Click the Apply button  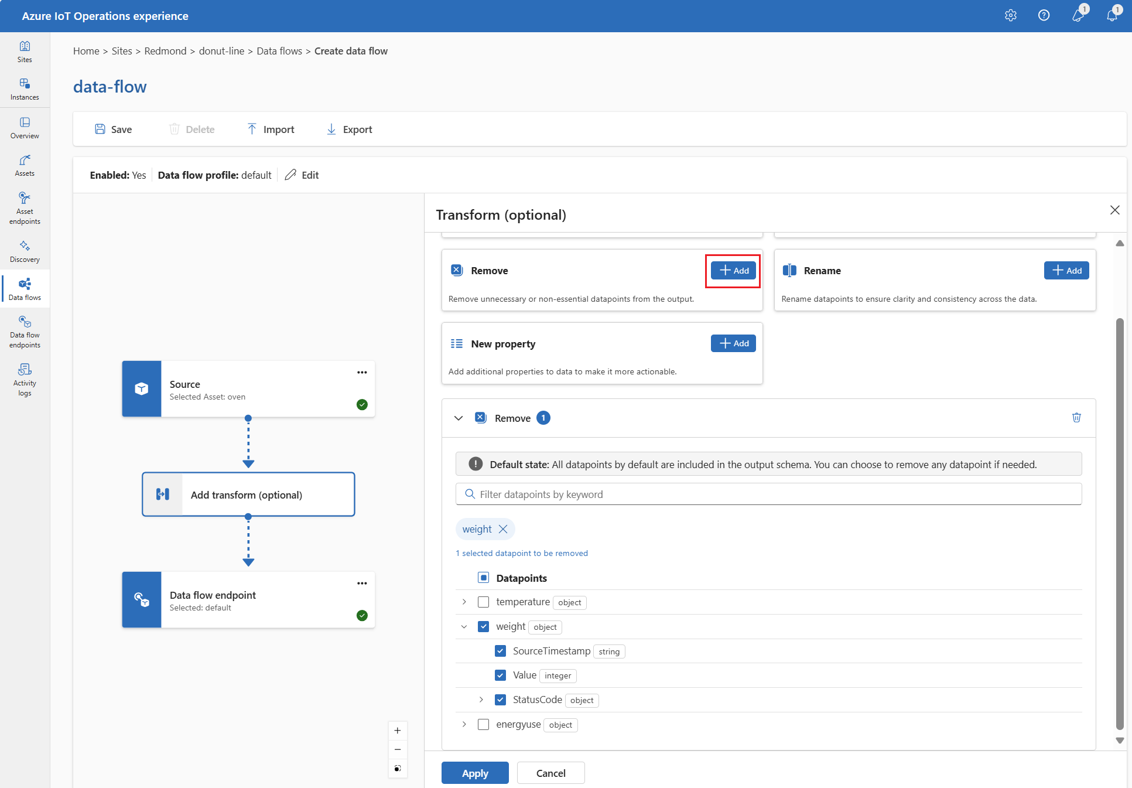[x=474, y=772]
